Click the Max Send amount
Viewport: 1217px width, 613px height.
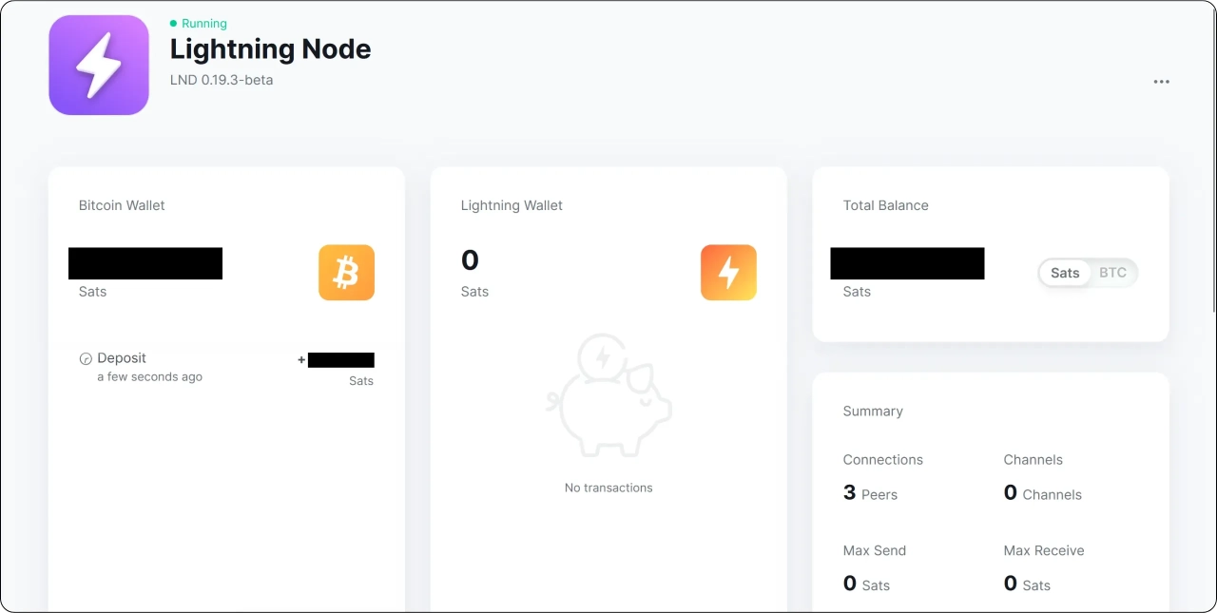[x=866, y=584]
